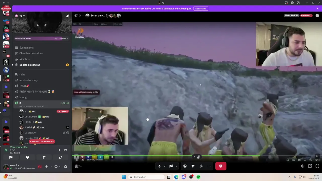Jump to 6 NOUVELLES MENTIONS

coord(42,142)
